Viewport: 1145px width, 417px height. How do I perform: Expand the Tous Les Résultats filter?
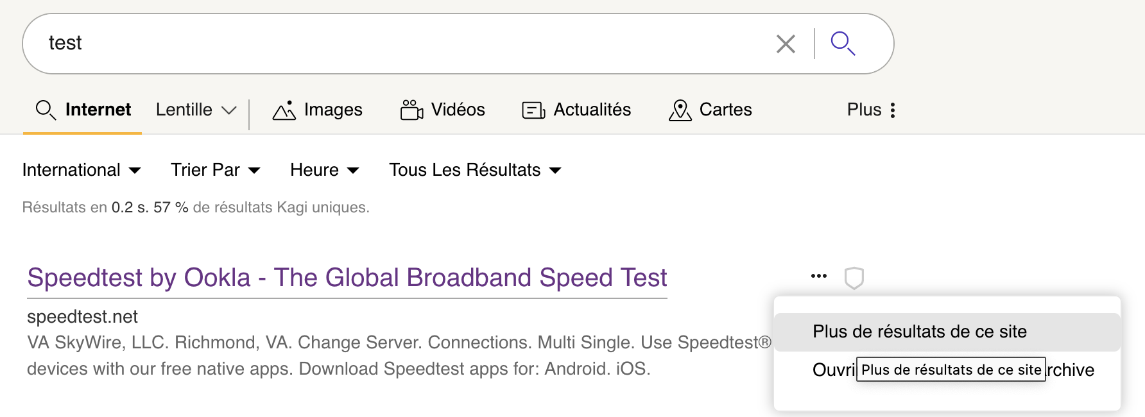click(475, 170)
